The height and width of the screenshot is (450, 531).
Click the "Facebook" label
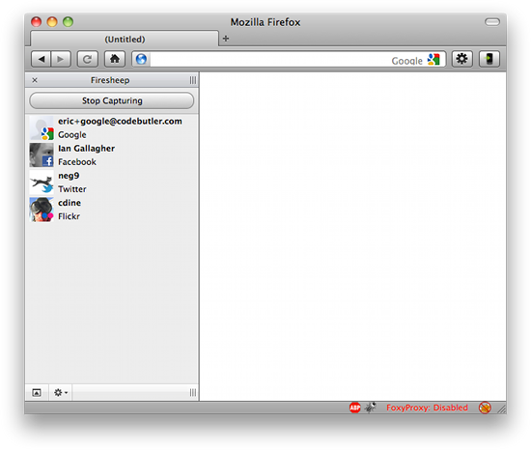click(x=77, y=162)
